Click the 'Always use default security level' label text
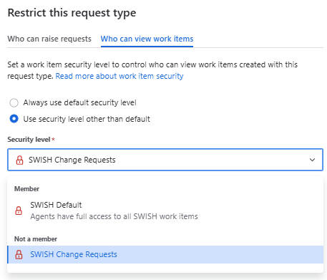Image resolution: width=327 pixels, height=280 pixels. tap(79, 102)
